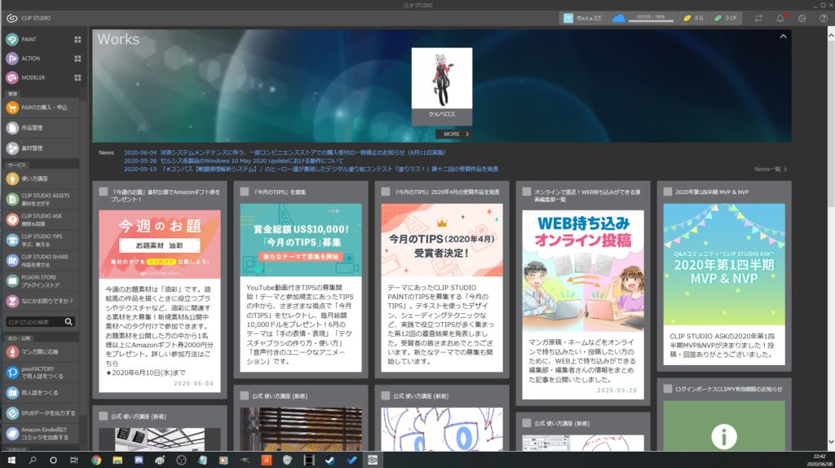Open マンガ賞に応募 manga award entry
Image resolution: width=835 pixels, height=468 pixels.
click(x=41, y=352)
